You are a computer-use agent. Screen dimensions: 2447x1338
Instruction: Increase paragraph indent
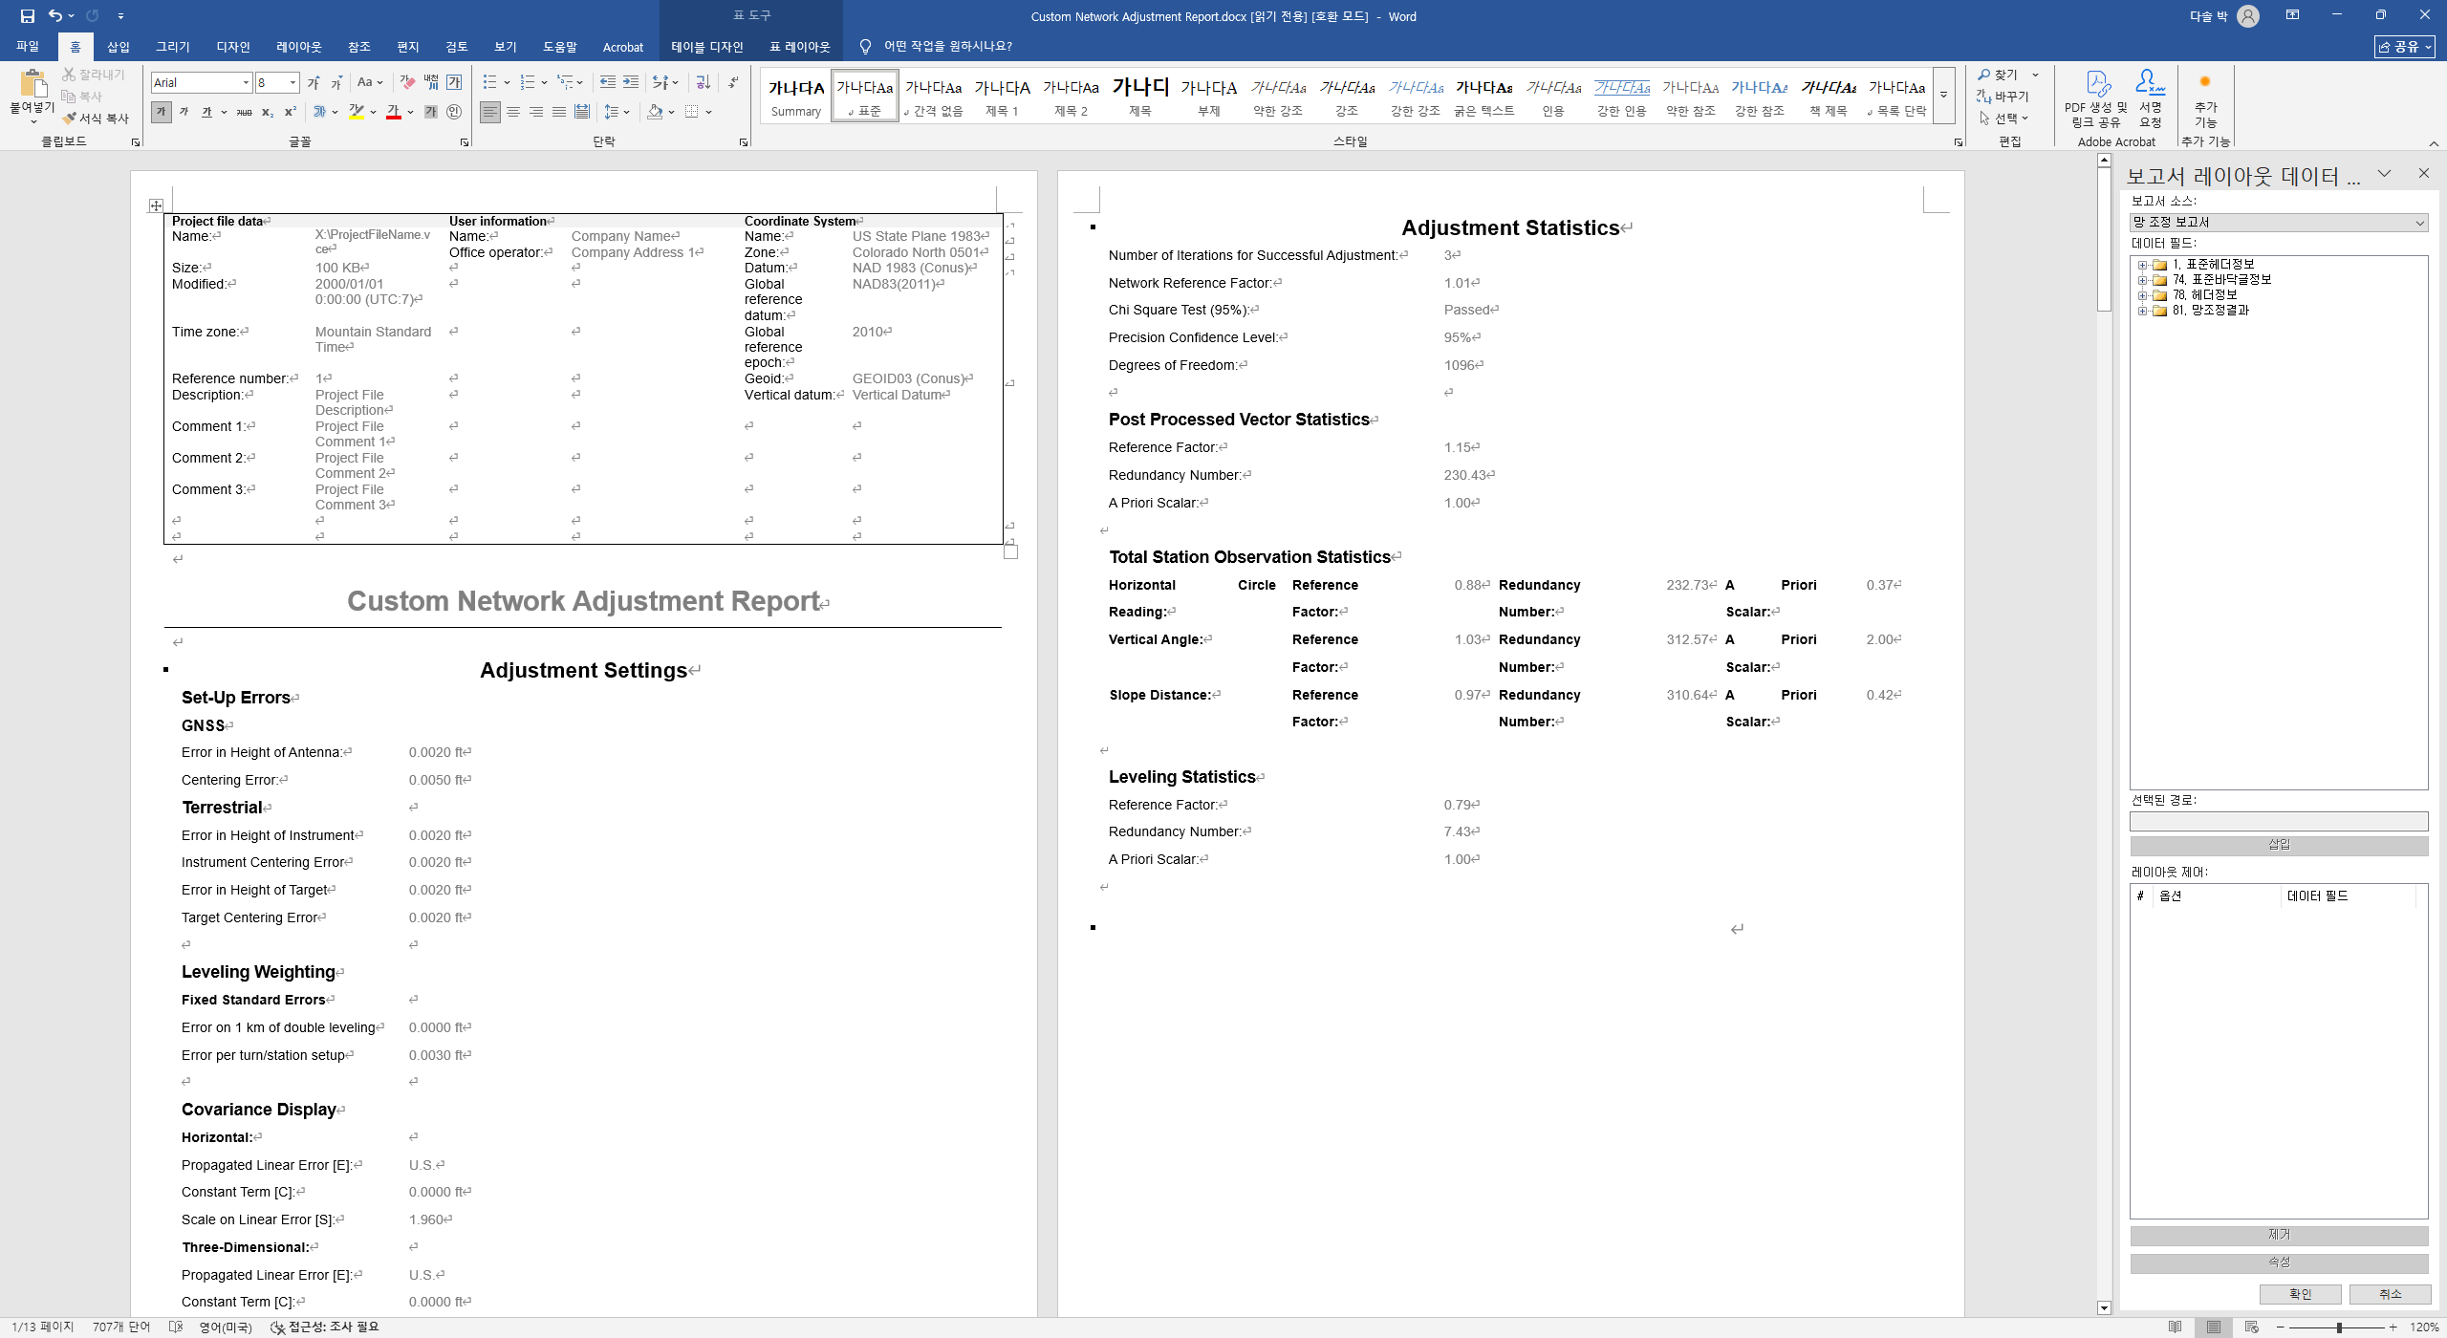(x=631, y=82)
